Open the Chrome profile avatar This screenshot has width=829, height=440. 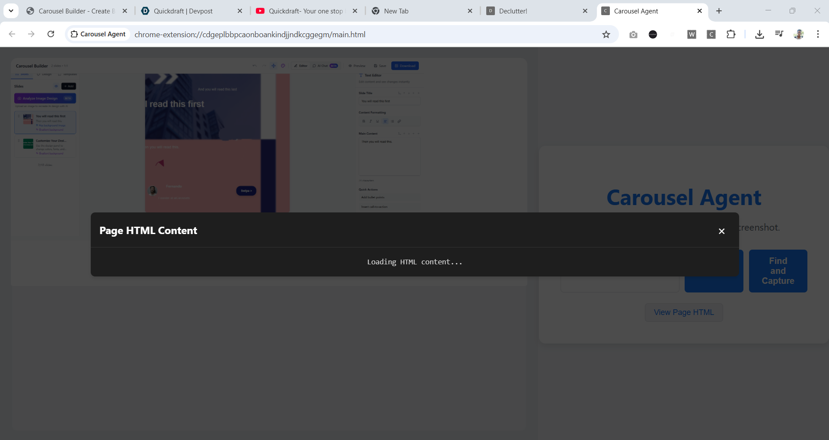point(799,34)
